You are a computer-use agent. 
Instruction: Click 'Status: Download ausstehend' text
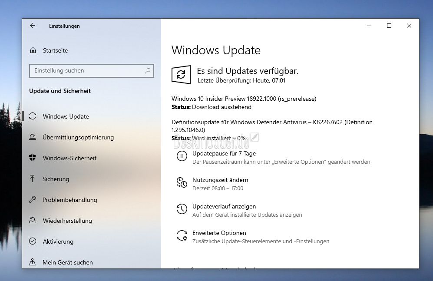pyautogui.click(x=212, y=107)
